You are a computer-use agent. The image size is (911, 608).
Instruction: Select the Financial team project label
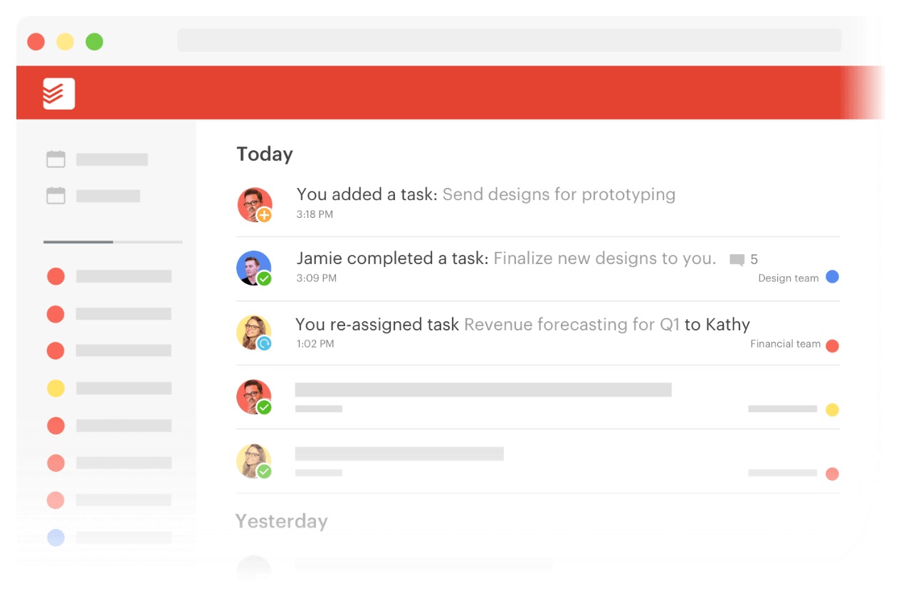click(785, 344)
